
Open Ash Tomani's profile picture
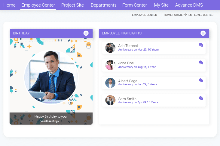[110, 48]
